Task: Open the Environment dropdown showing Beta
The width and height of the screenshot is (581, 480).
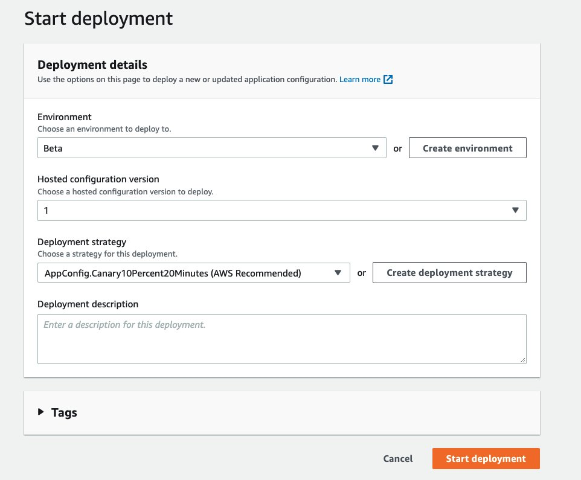Action: pos(211,147)
